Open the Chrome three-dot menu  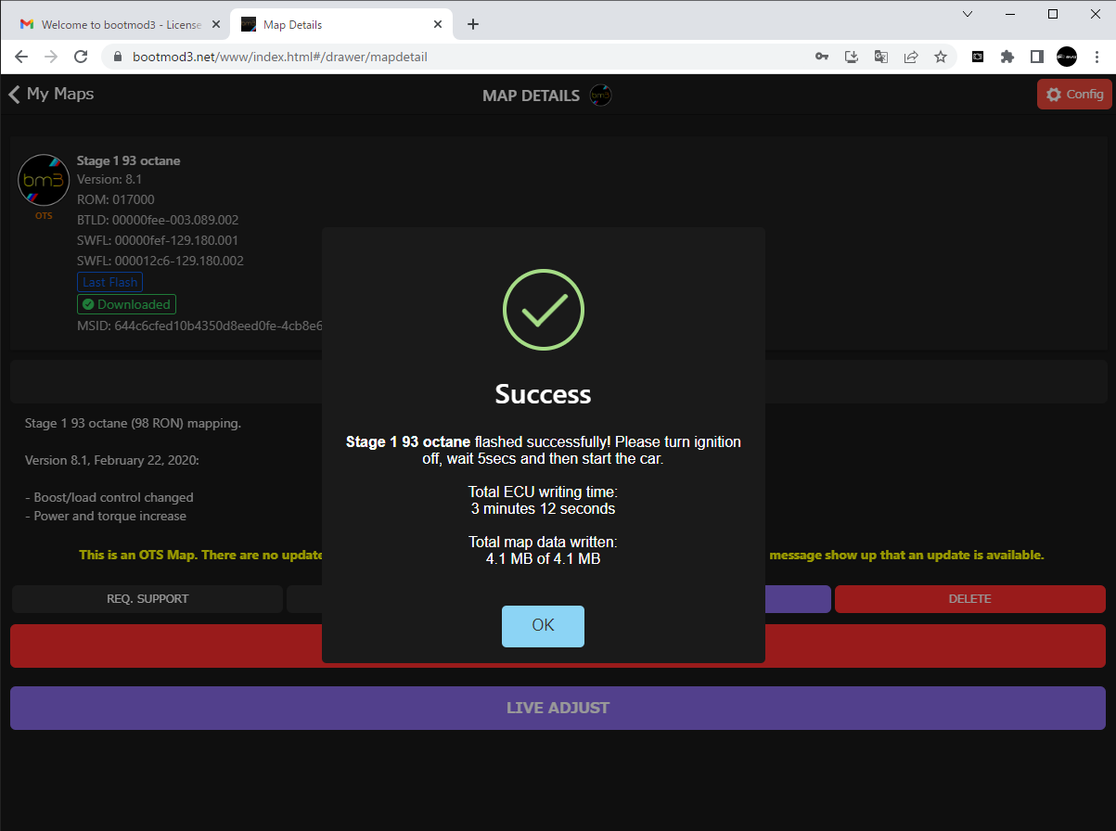[x=1097, y=57]
